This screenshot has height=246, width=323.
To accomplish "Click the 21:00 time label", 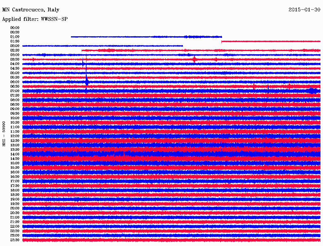I will [x=15, y=217].
